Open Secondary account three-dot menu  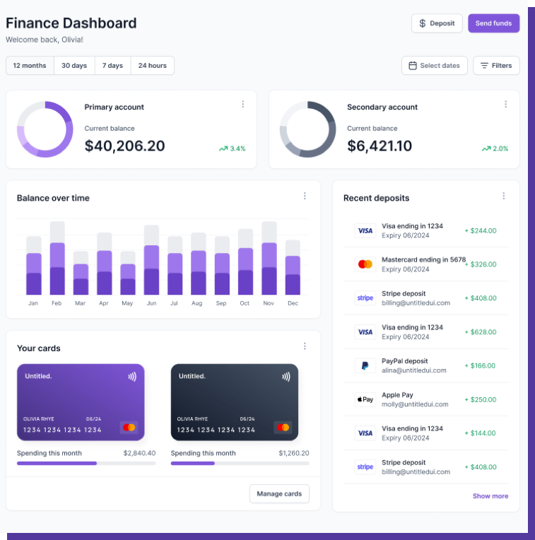point(505,105)
